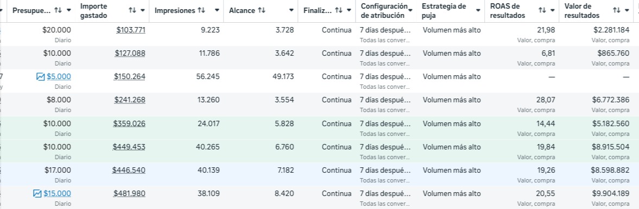The width and height of the screenshot is (639, 209).
Task: Sort by Impresiones using the arrows icon
Action: [x=201, y=10]
